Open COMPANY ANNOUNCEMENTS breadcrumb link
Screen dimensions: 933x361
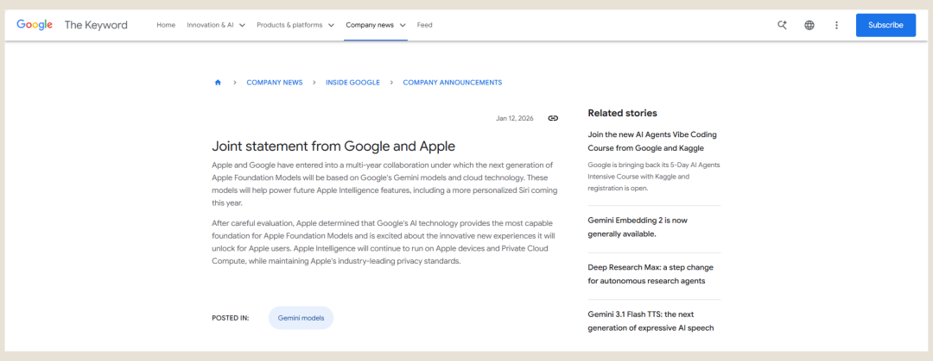pos(452,83)
